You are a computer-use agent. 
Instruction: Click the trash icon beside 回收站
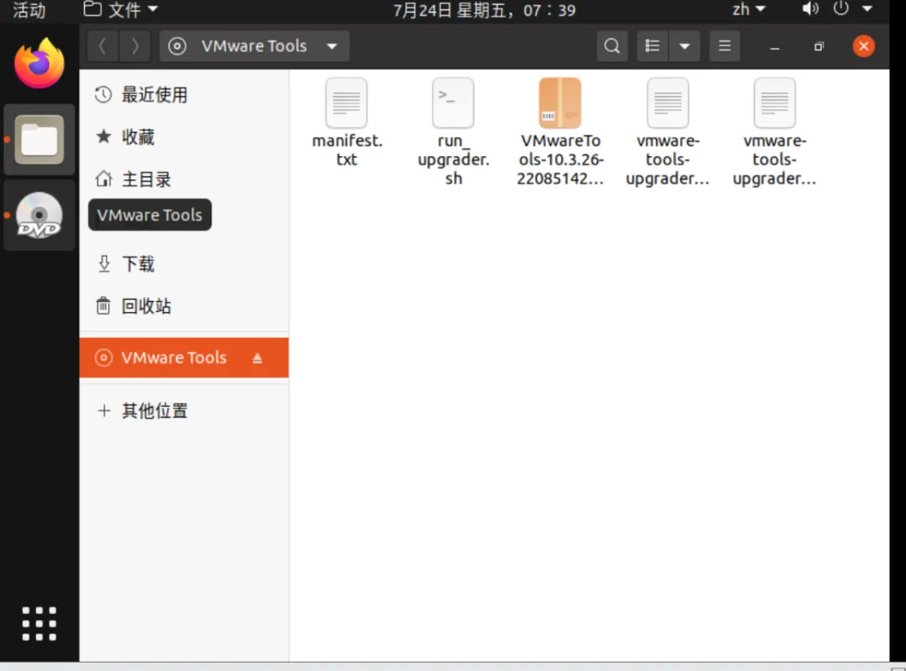click(x=103, y=306)
